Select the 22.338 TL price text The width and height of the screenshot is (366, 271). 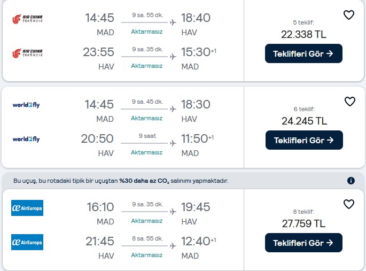303,35
